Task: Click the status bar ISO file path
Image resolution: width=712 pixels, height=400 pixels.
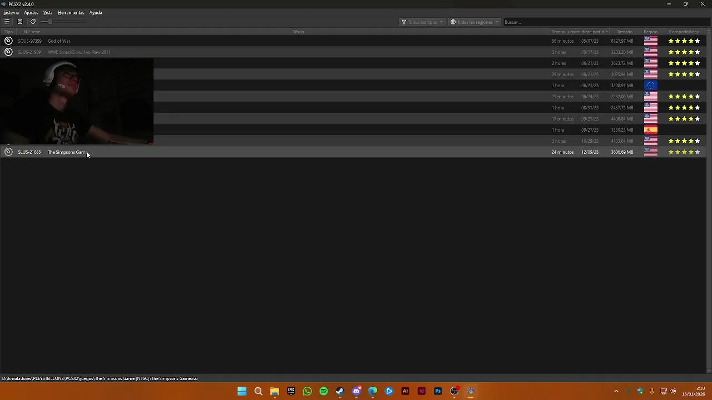Action: pyautogui.click(x=100, y=378)
